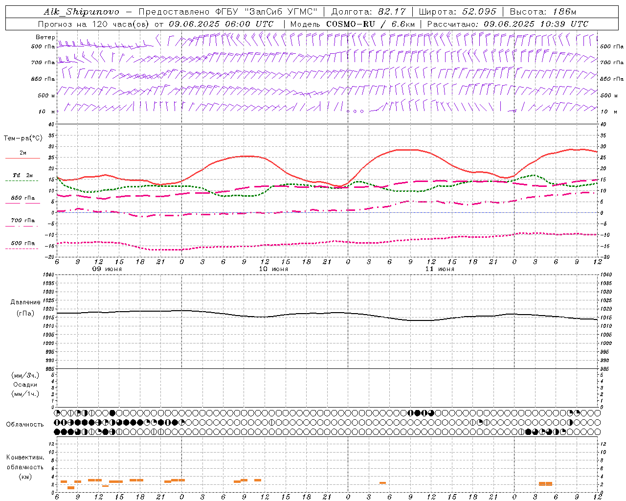The image size is (626, 501).
Task: Click the (гПа) unit under Давление
Action: pyautogui.click(x=25, y=313)
